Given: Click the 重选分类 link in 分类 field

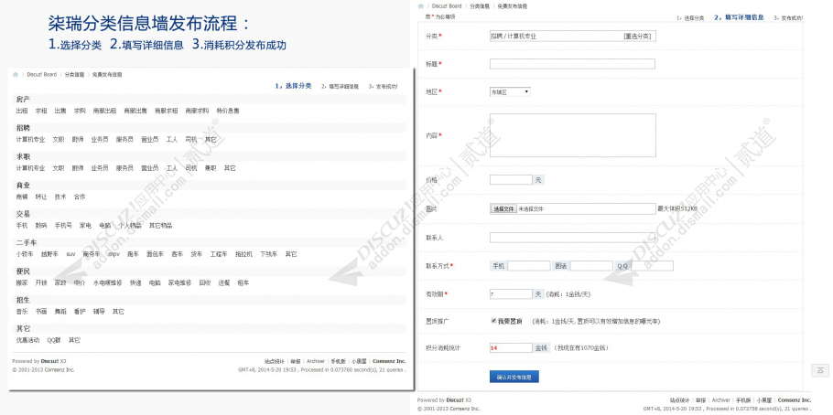Looking at the screenshot, I should tap(637, 36).
